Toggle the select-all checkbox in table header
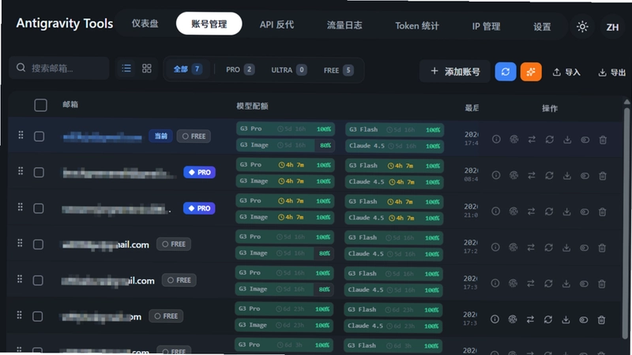The height and width of the screenshot is (355, 632). 41,106
